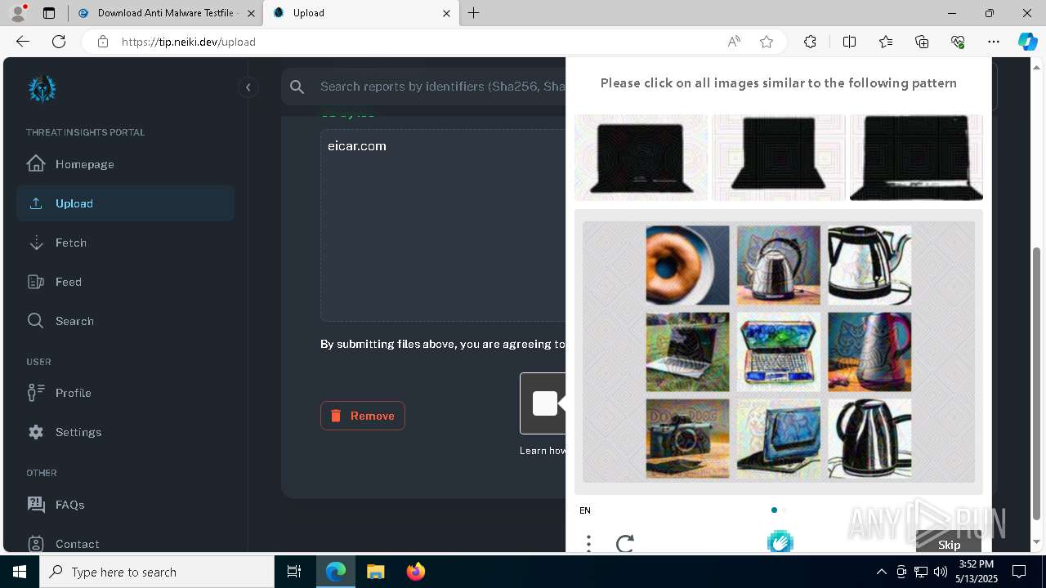Image resolution: width=1046 pixels, height=588 pixels.
Task: Open the Feed sidebar item
Action: click(x=125, y=282)
